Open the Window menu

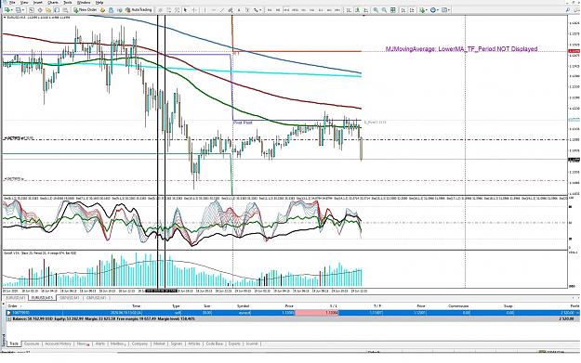pyautogui.click(x=84, y=3)
